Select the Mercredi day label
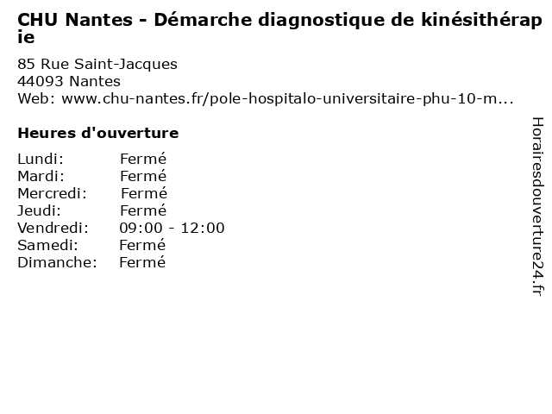Image resolution: width=552 pixels, height=414 pixels. [x=52, y=193]
